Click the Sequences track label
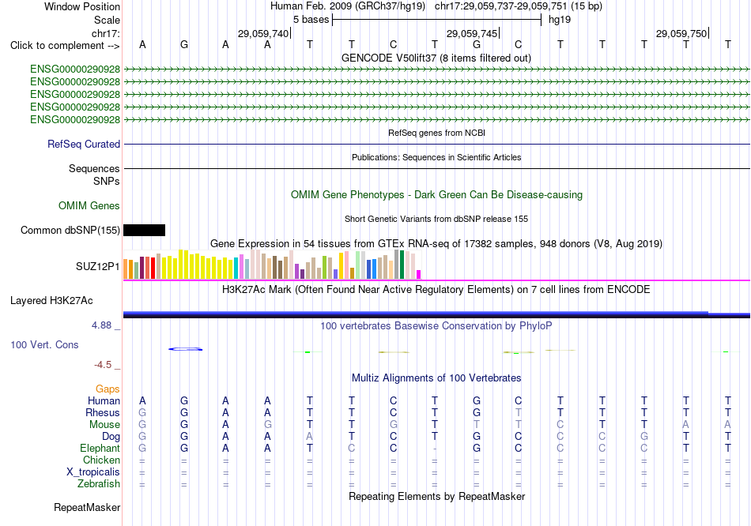751x526 pixels. [94, 168]
